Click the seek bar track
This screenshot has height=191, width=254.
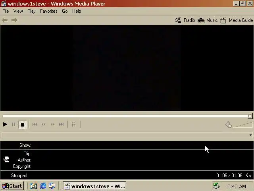125,116
